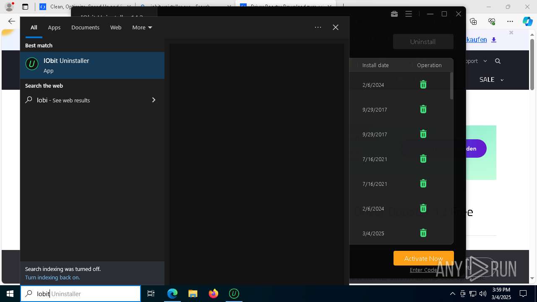Expand the Support dropdown chevron on webpage
This screenshot has height=302, width=537.
pos(485,61)
